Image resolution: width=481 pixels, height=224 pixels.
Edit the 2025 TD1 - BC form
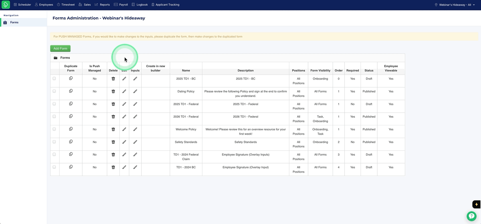click(x=124, y=79)
